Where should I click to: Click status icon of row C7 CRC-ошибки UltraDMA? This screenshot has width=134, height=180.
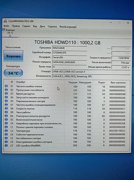(x=6, y=145)
